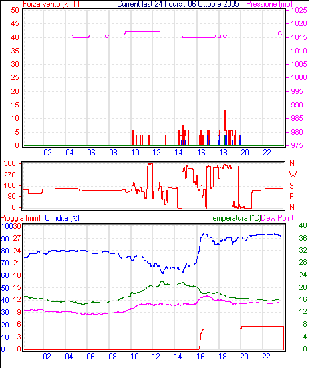The height and width of the screenshot is (368, 310).
Task: Select the 'Pioggia (mm)' legend label
Action: click(21, 218)
